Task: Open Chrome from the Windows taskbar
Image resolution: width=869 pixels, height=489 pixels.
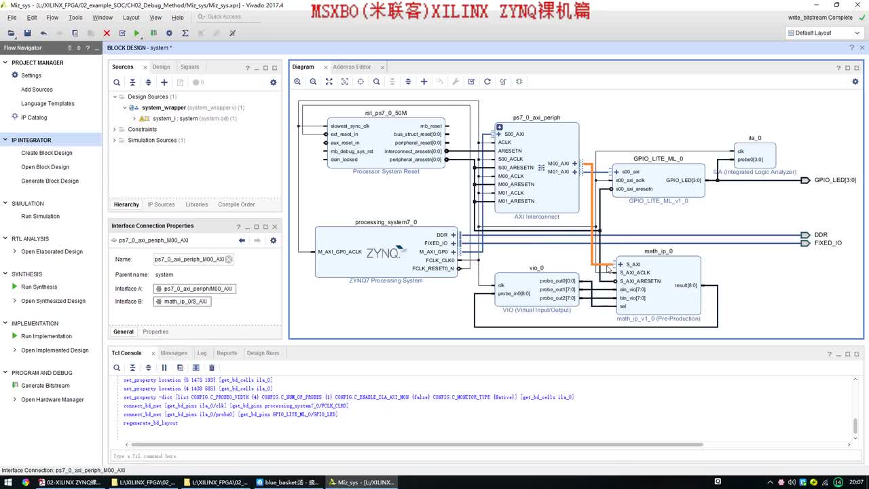Action: 26,482
